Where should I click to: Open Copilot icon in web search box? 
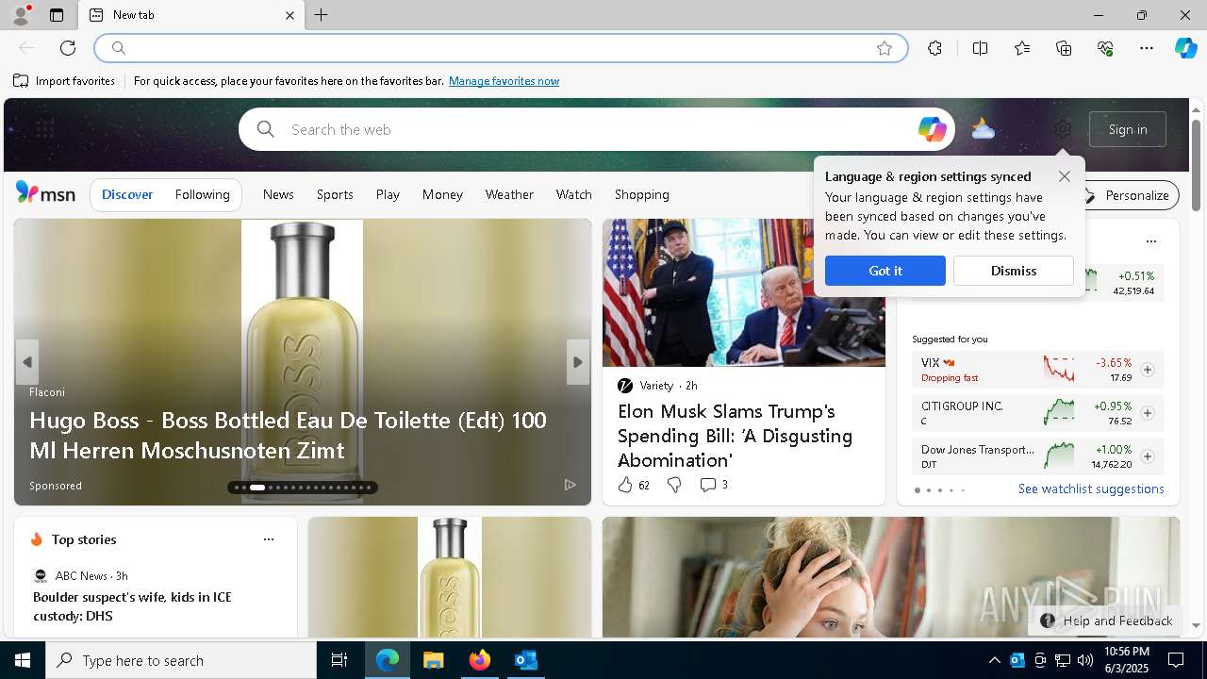932,129
